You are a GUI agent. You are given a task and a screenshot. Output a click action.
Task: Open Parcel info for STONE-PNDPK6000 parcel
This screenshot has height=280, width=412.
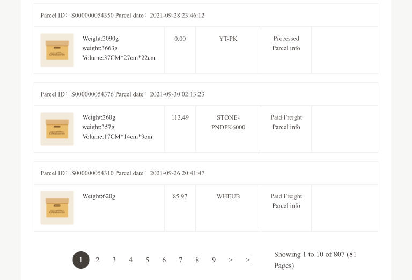coord(286,127)
